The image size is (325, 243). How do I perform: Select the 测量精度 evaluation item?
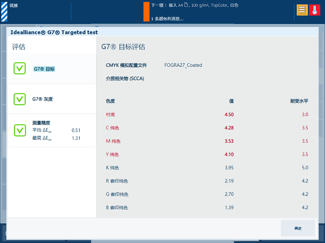(x=52, y=130)
